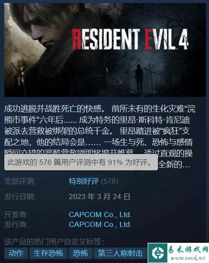209x263 pixels.
Task: Click the 易采游戏网 green logo icon
Action: 158,253
